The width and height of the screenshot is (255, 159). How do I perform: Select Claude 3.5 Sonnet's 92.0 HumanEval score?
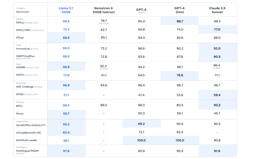(217, 48)
